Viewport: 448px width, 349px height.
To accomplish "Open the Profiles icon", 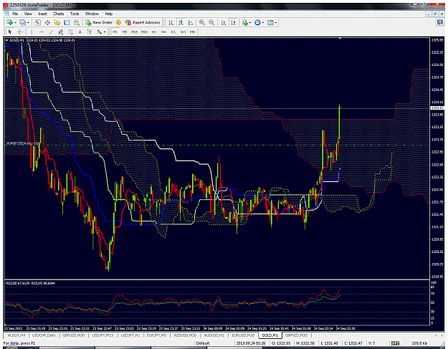I will click(x=22, y=22).
